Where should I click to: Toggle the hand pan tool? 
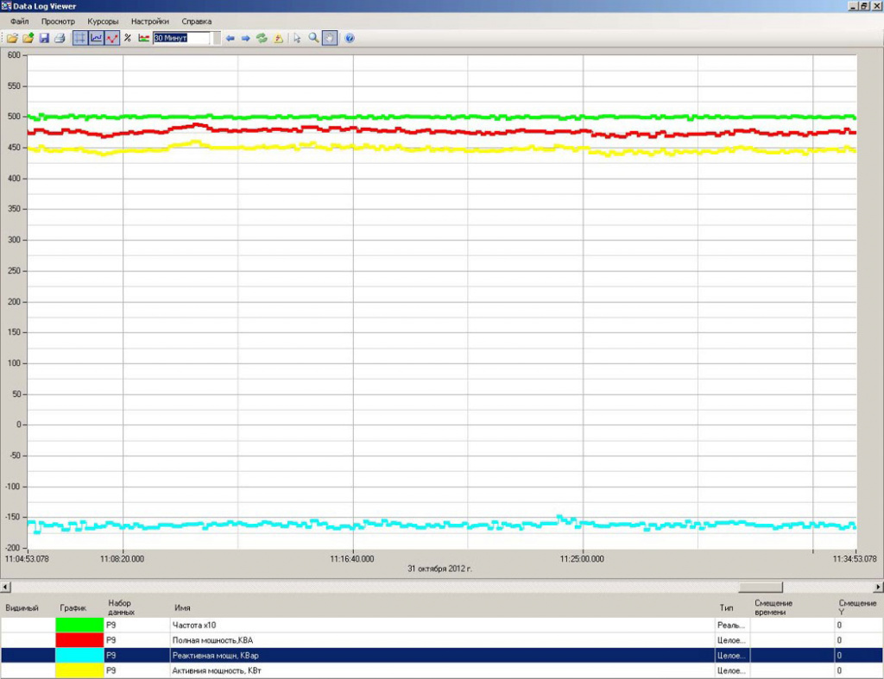[x=330, y=38]
